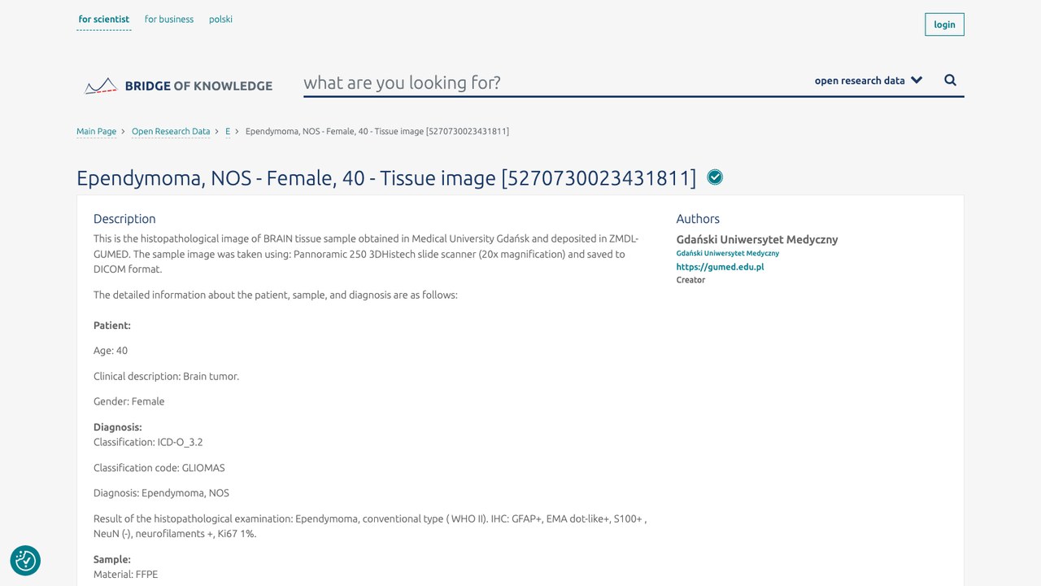Switch to the for business tab

169,20
